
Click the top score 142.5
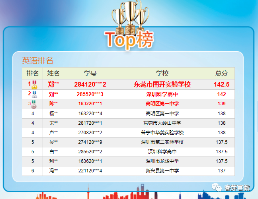[221, 84]
